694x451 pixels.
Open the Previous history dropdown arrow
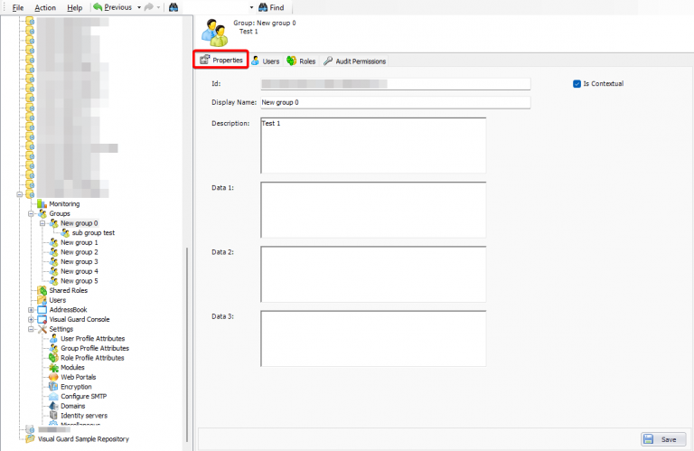point(139,7)
